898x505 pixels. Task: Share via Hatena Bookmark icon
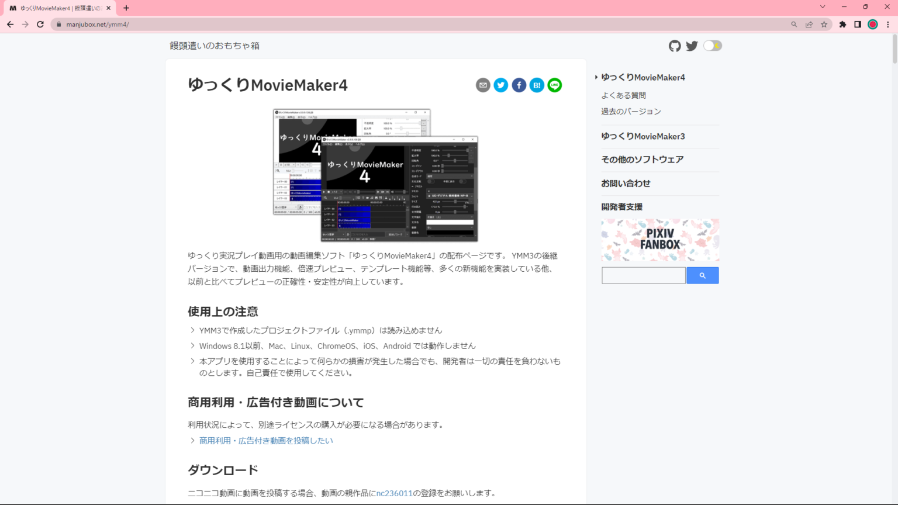pyautogui.click(x=537, y=85)
